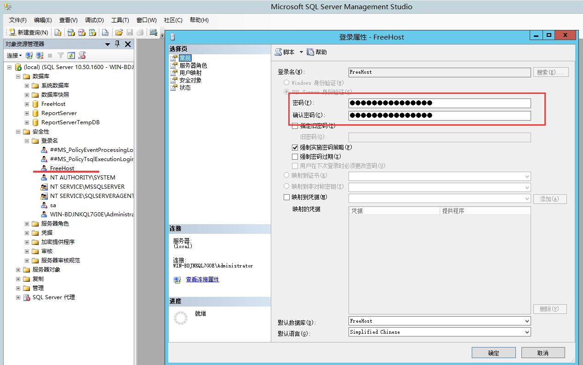Click into the 密码 (Password) field
Viewport: 583px width, 365px height.
click(x=440, y=103)
